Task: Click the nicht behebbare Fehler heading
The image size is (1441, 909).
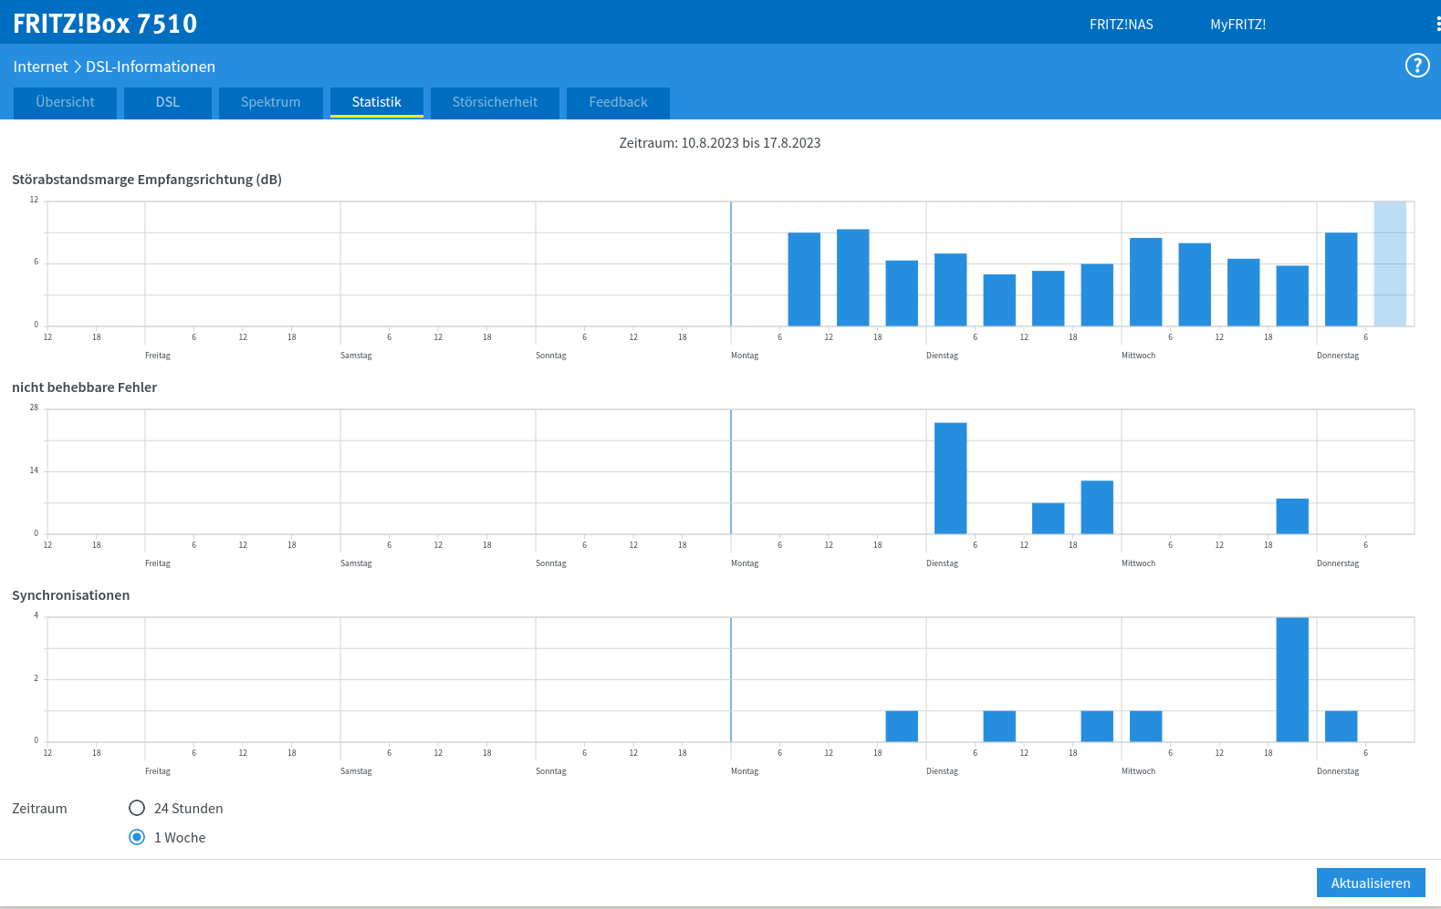Action: click(x=84, y=387)
